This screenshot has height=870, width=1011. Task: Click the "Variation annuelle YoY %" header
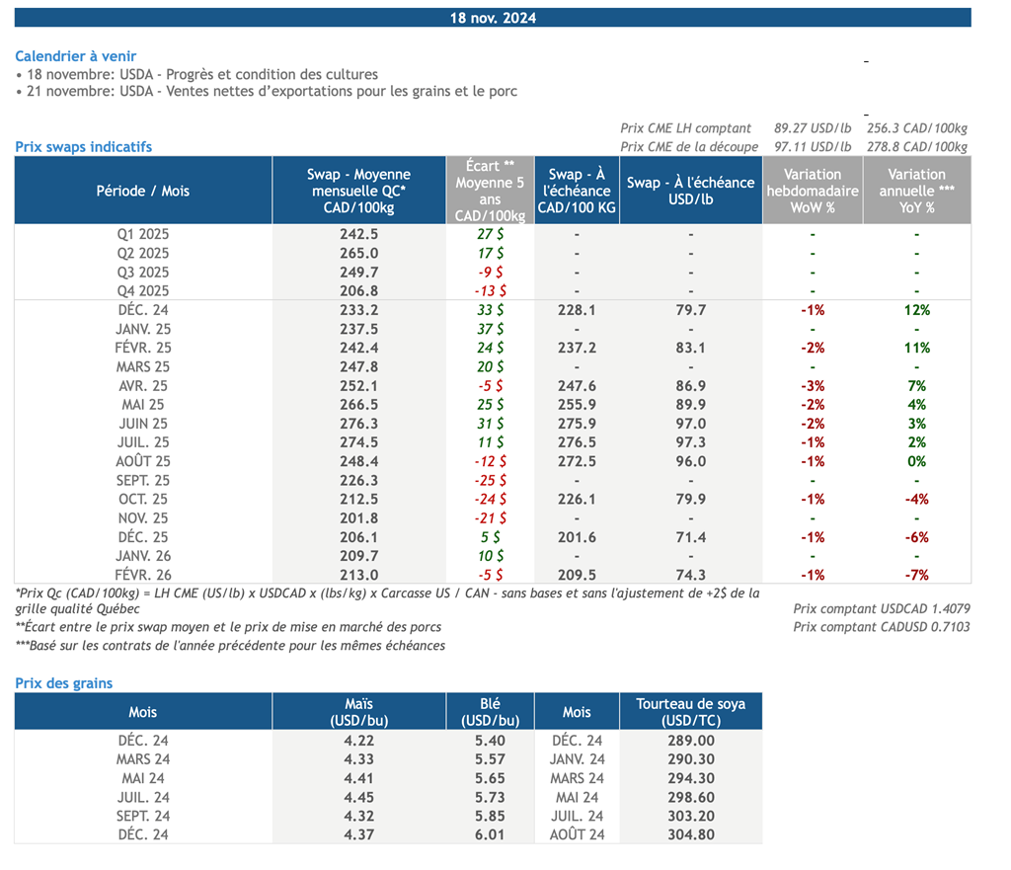pyautogui.click(x=916, y=191)
